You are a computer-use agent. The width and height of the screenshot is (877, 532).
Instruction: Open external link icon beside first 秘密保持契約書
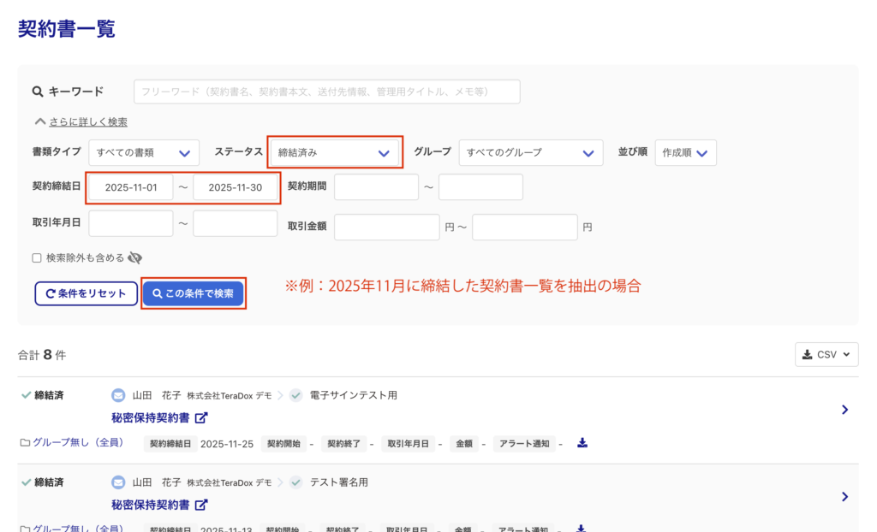[201, 418]
